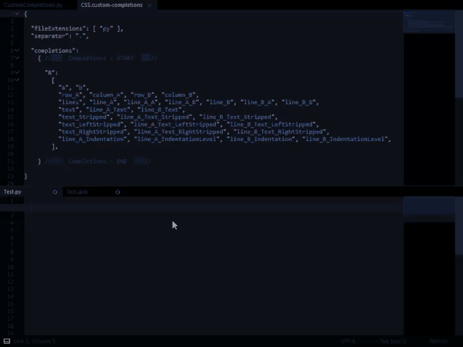Click the top pane vertical scrollbar

[459, 53]
